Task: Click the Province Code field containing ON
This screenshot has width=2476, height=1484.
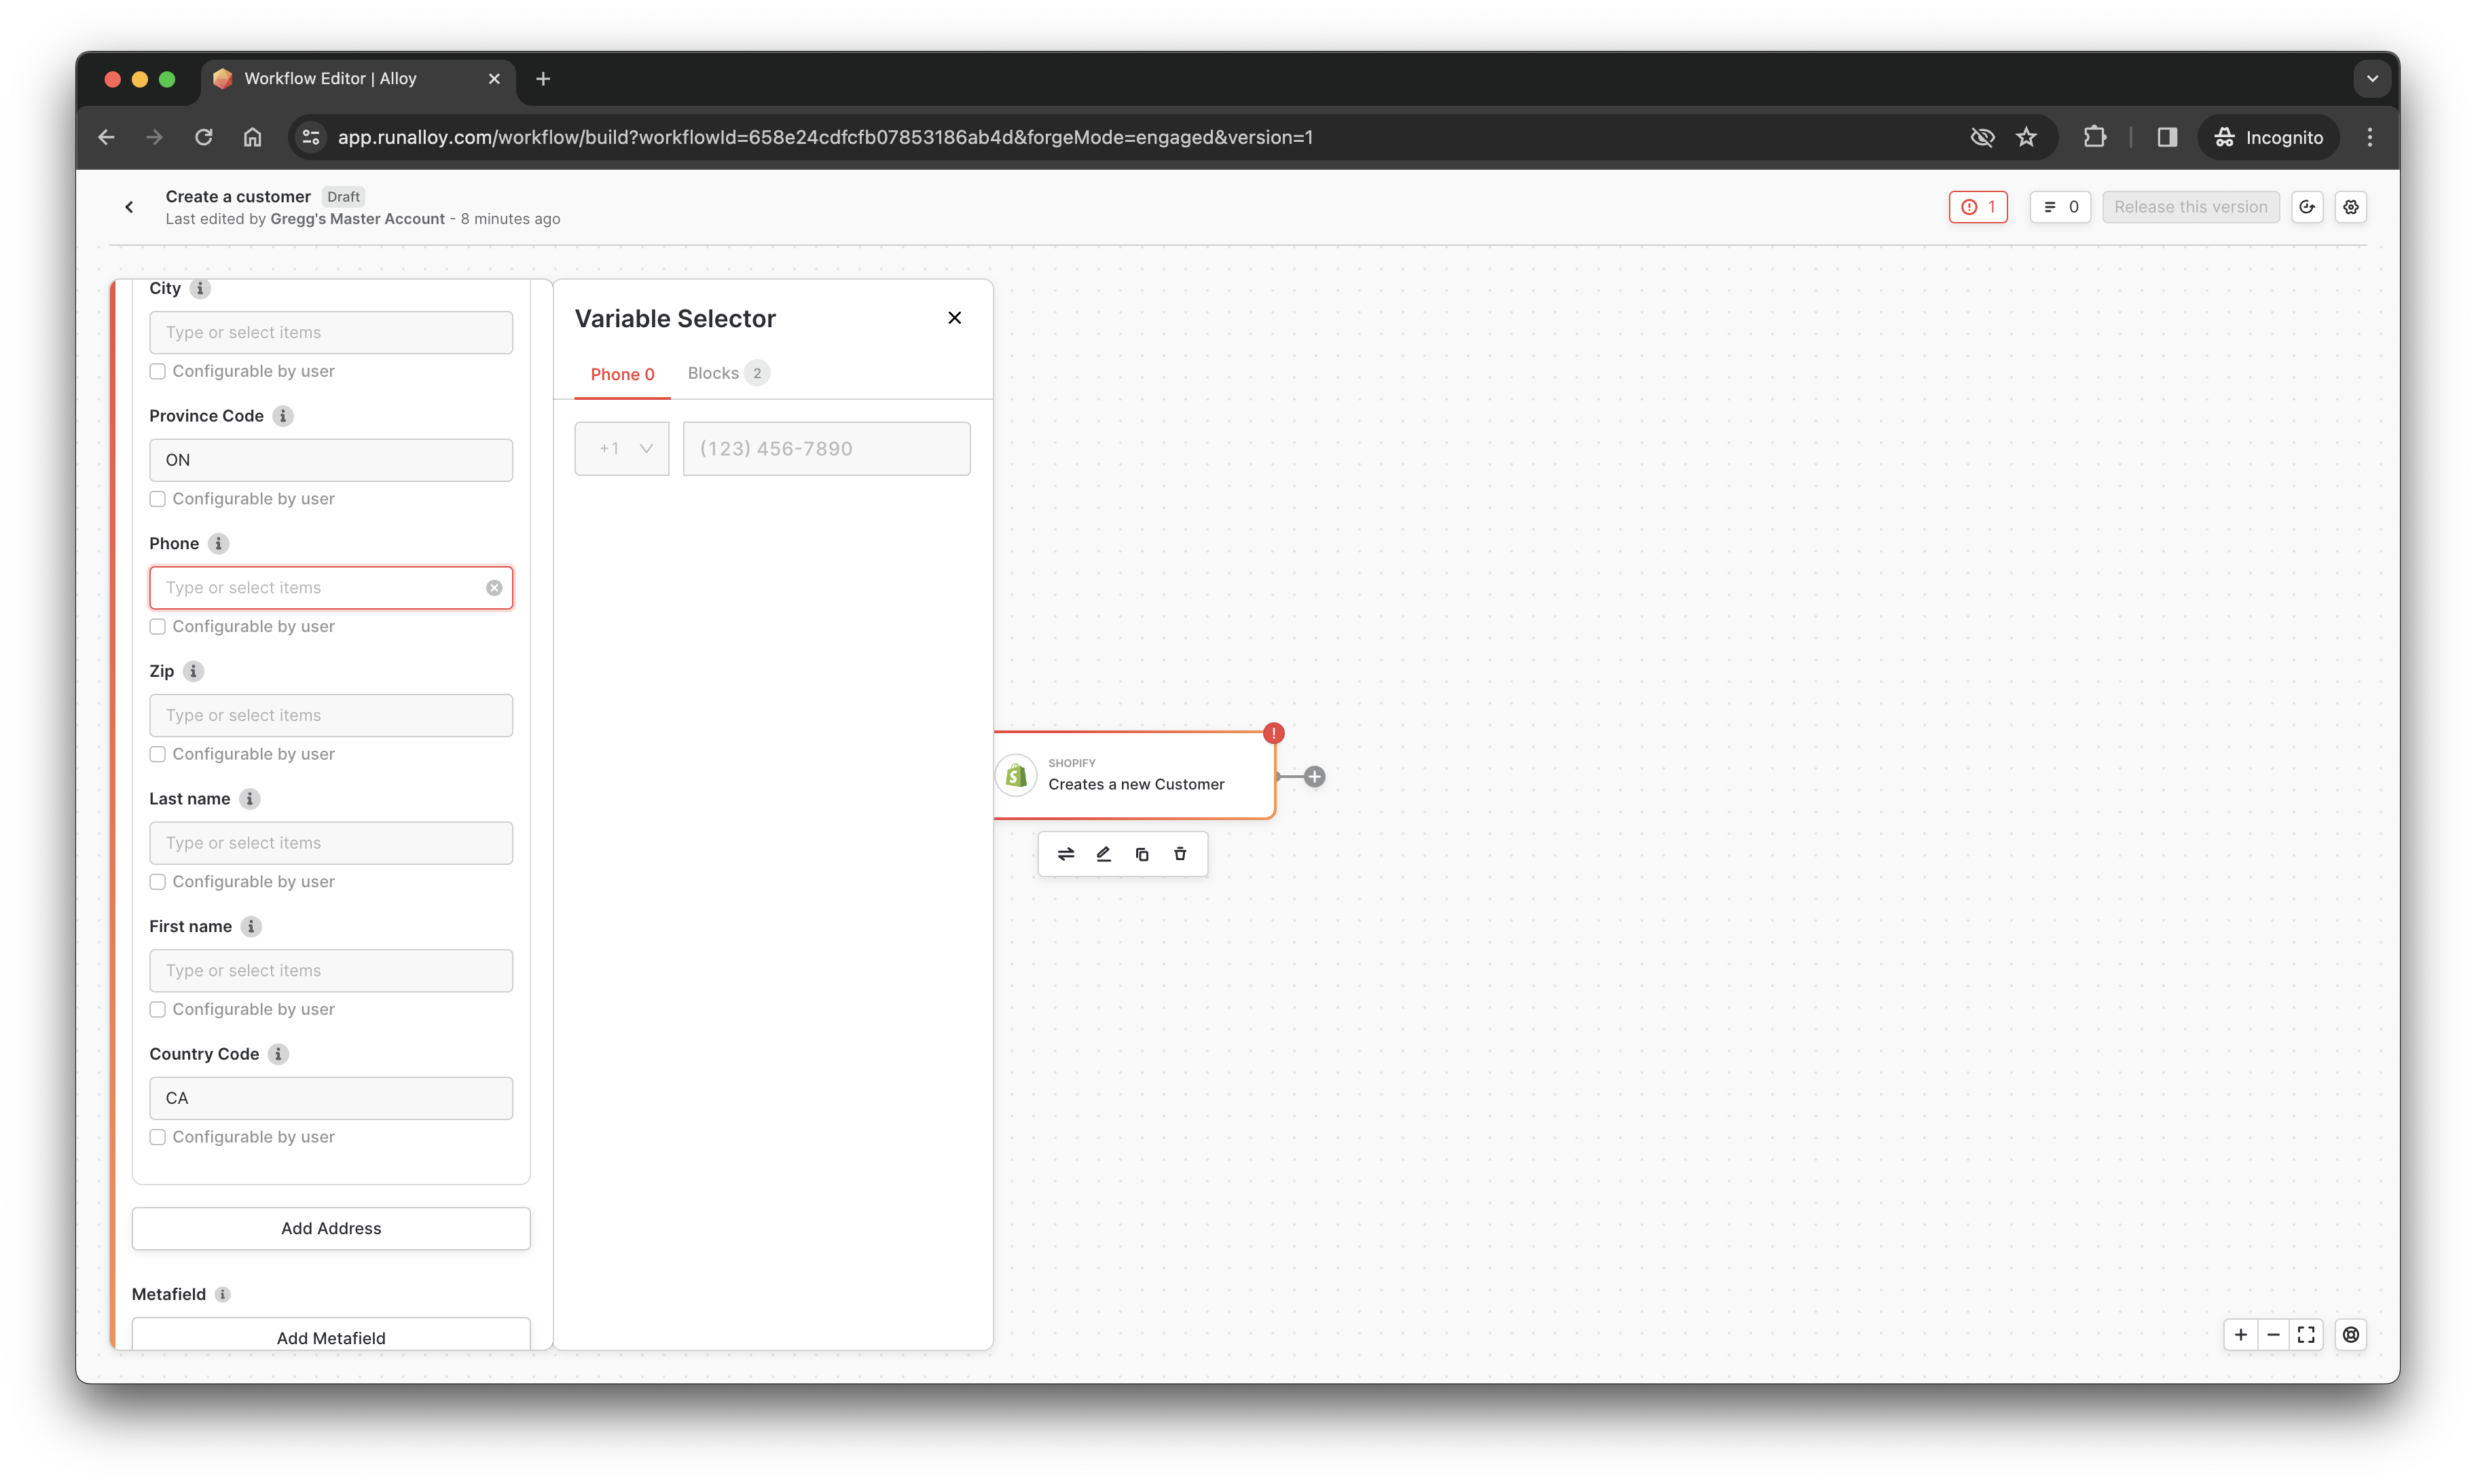Action: pos(331,460)
